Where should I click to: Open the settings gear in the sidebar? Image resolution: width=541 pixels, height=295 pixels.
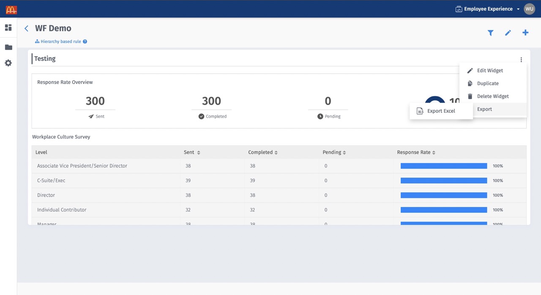(x=8, y=63)
